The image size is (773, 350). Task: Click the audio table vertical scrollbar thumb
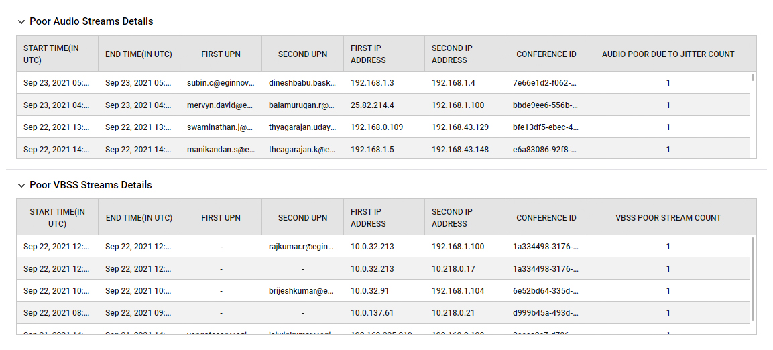752,77
